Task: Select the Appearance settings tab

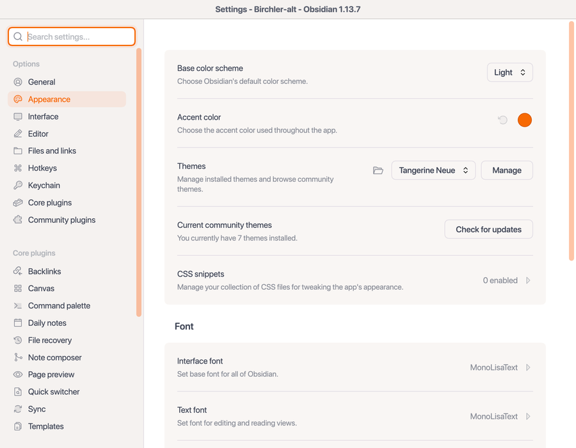Action: click(x=67, y=99)
